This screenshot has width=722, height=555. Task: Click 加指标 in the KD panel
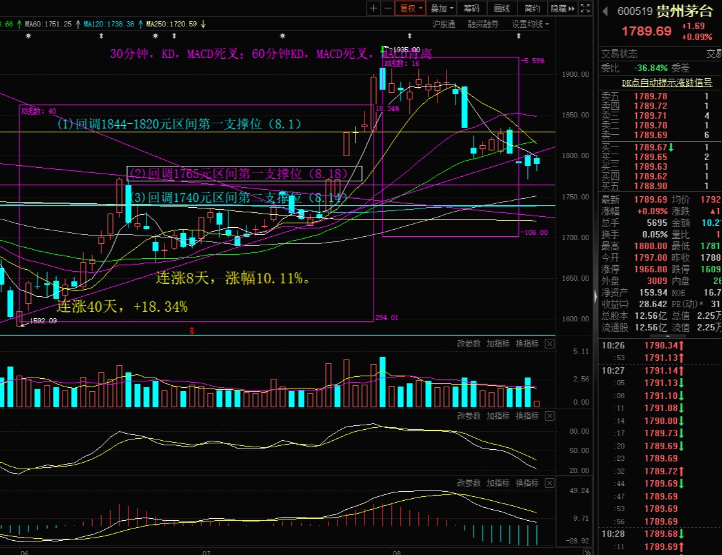(x=497, y=416)
